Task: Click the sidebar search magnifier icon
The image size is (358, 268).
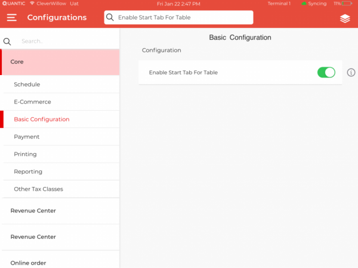Action: click(8, 42)
